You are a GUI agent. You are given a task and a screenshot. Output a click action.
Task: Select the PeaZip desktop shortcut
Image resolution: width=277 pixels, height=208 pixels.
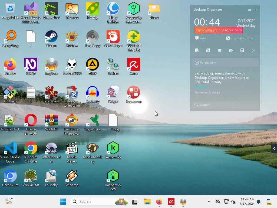93,11
